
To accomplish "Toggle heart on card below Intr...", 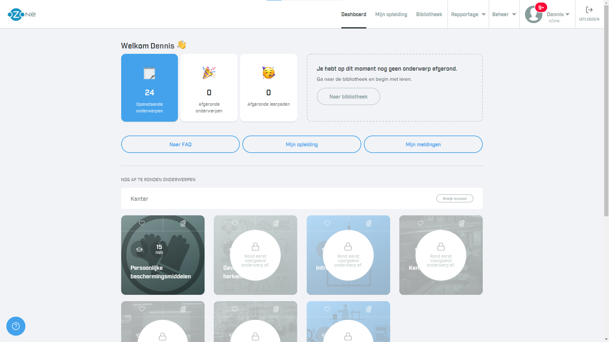I will (x=327, y=309).
